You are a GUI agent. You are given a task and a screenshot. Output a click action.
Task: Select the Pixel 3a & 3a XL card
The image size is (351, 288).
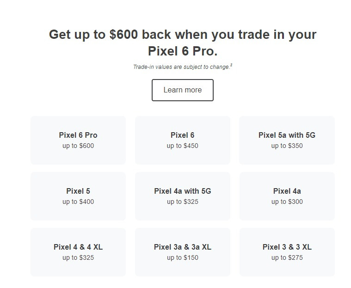coord(182,252)
